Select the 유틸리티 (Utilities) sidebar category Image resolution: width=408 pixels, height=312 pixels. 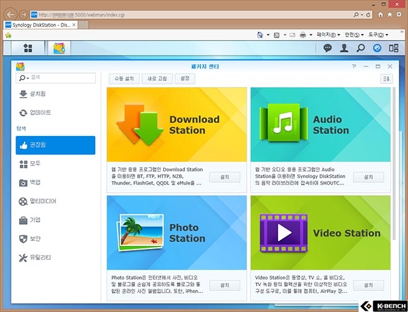56,258
